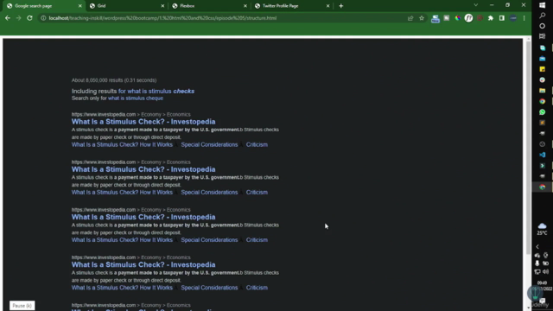Open Visual Studio Code from the taskbar
553x311 pixels.
tap(542, 155)
